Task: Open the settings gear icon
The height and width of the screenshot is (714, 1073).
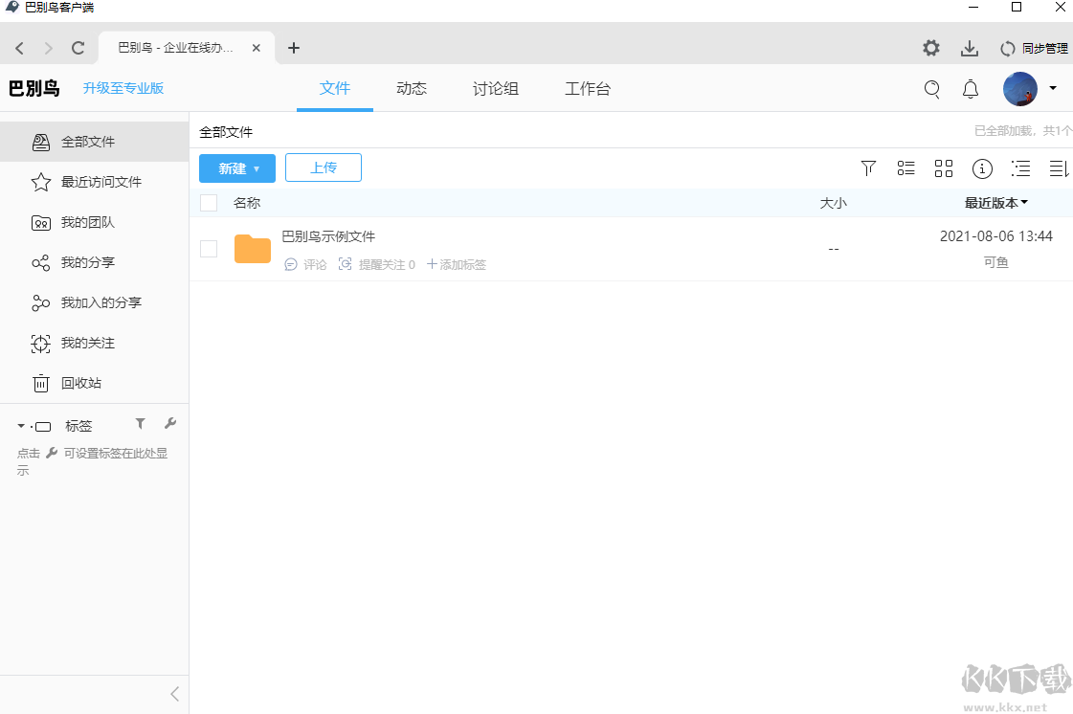Action: pos(929,48)
